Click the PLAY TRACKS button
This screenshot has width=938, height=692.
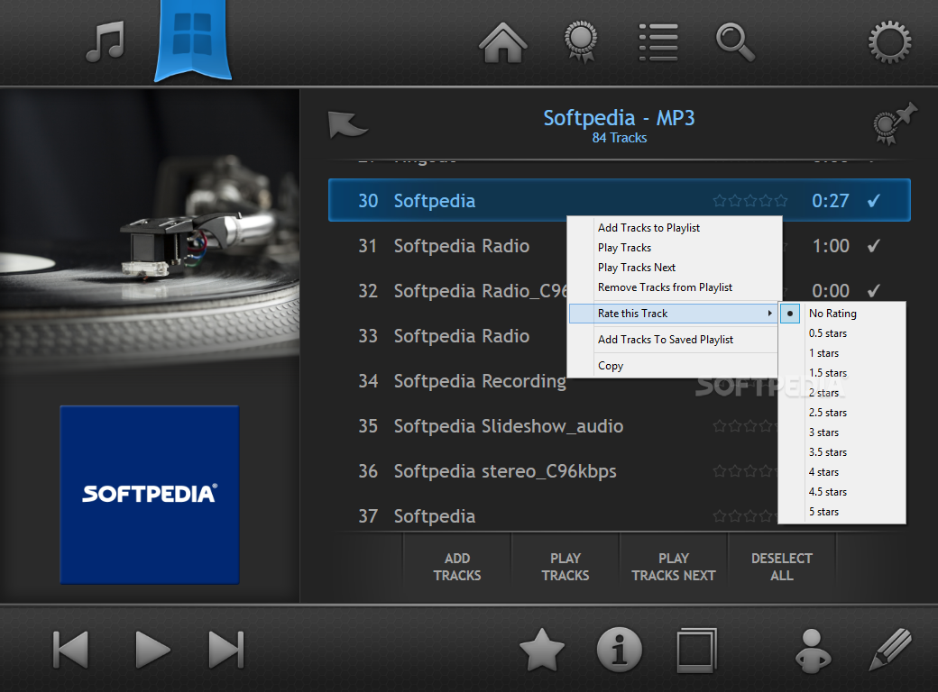coord(566,567)
